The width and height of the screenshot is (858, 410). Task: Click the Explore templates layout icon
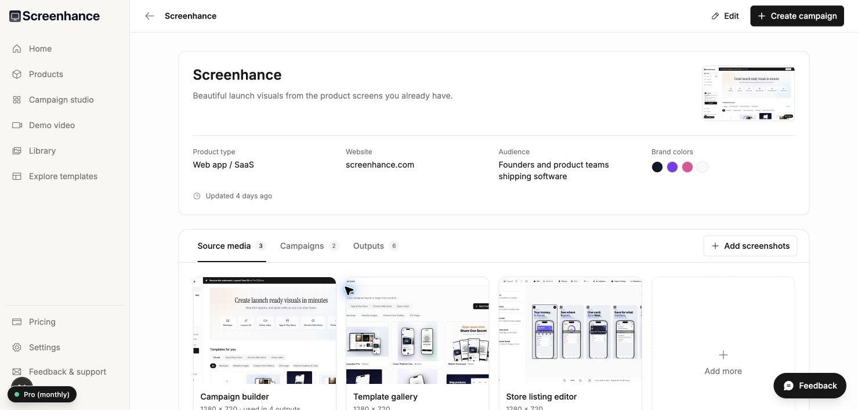pos(17,176)
